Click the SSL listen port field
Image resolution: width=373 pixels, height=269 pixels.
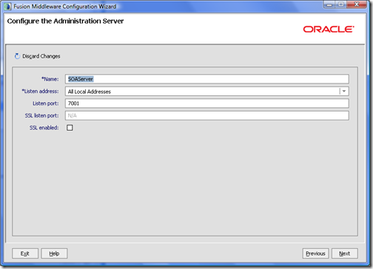click(x=207, y=115)
